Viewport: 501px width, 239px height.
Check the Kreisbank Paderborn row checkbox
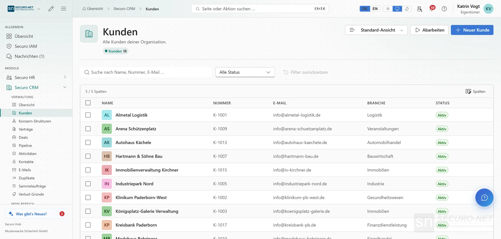click(88, 225)
